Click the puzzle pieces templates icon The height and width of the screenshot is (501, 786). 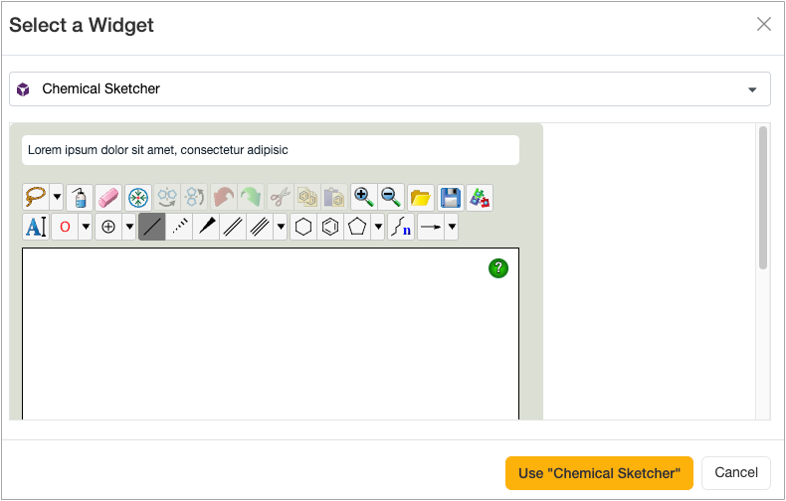[x=480, y=198]
